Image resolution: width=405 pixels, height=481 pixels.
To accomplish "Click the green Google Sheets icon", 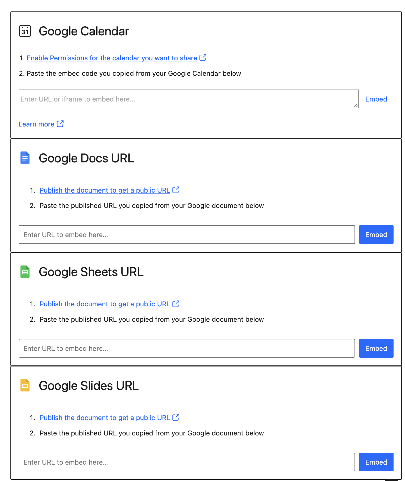I will point(25,272).
